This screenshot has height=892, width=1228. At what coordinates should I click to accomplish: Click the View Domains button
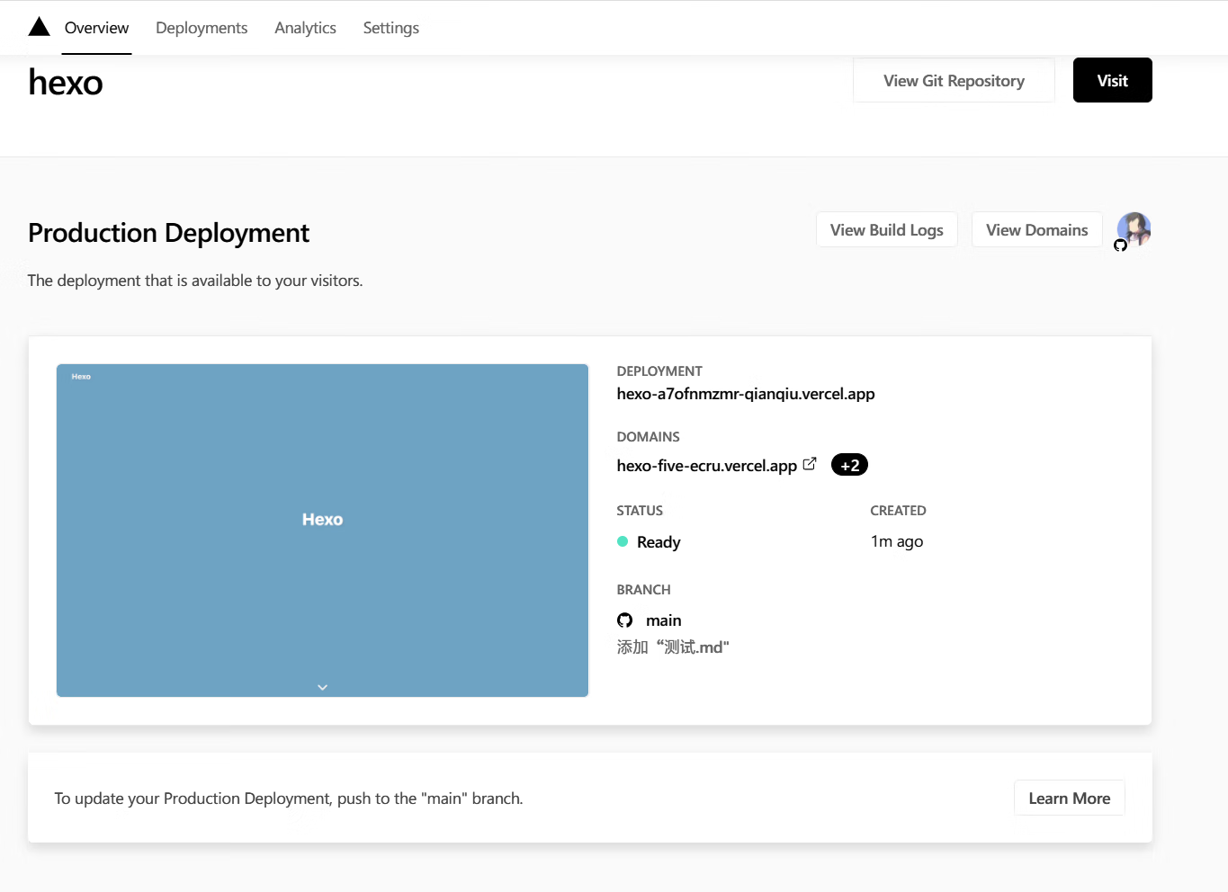click(1036, 229)
